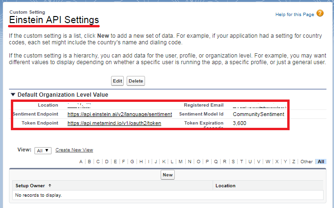Filter records by letter A
This screenshot has width=334, height=208.
[81, 162]
